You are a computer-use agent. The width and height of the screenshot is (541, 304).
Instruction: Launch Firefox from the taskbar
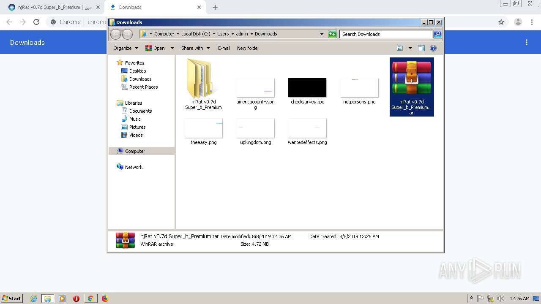105,299
